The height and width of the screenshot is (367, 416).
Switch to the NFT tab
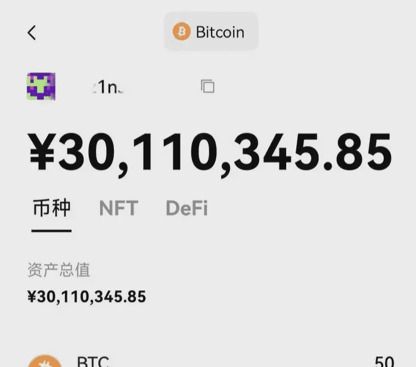point(119,208)
